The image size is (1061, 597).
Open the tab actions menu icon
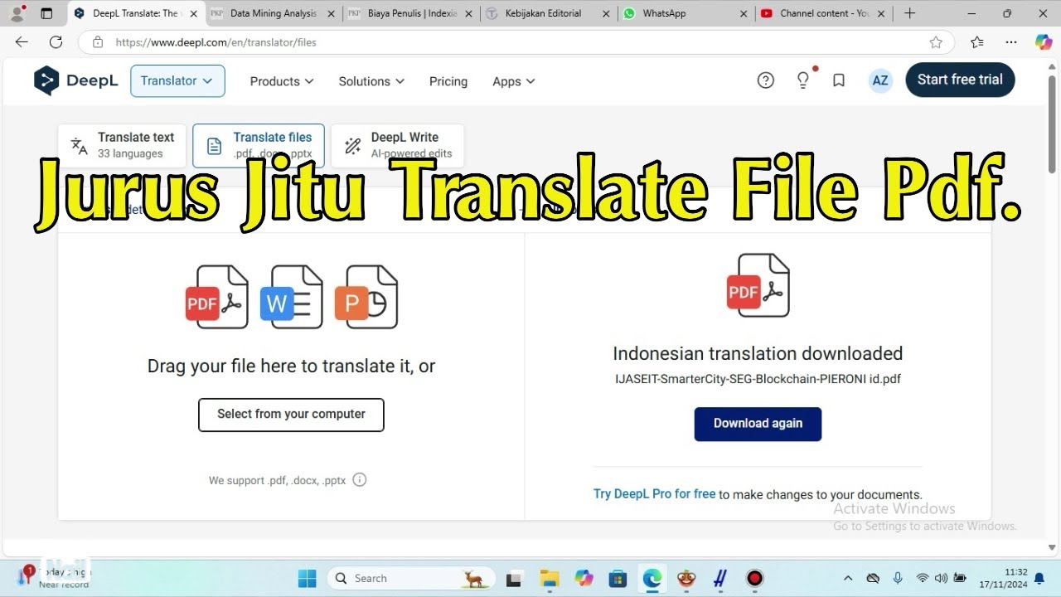tap(46, 13)
